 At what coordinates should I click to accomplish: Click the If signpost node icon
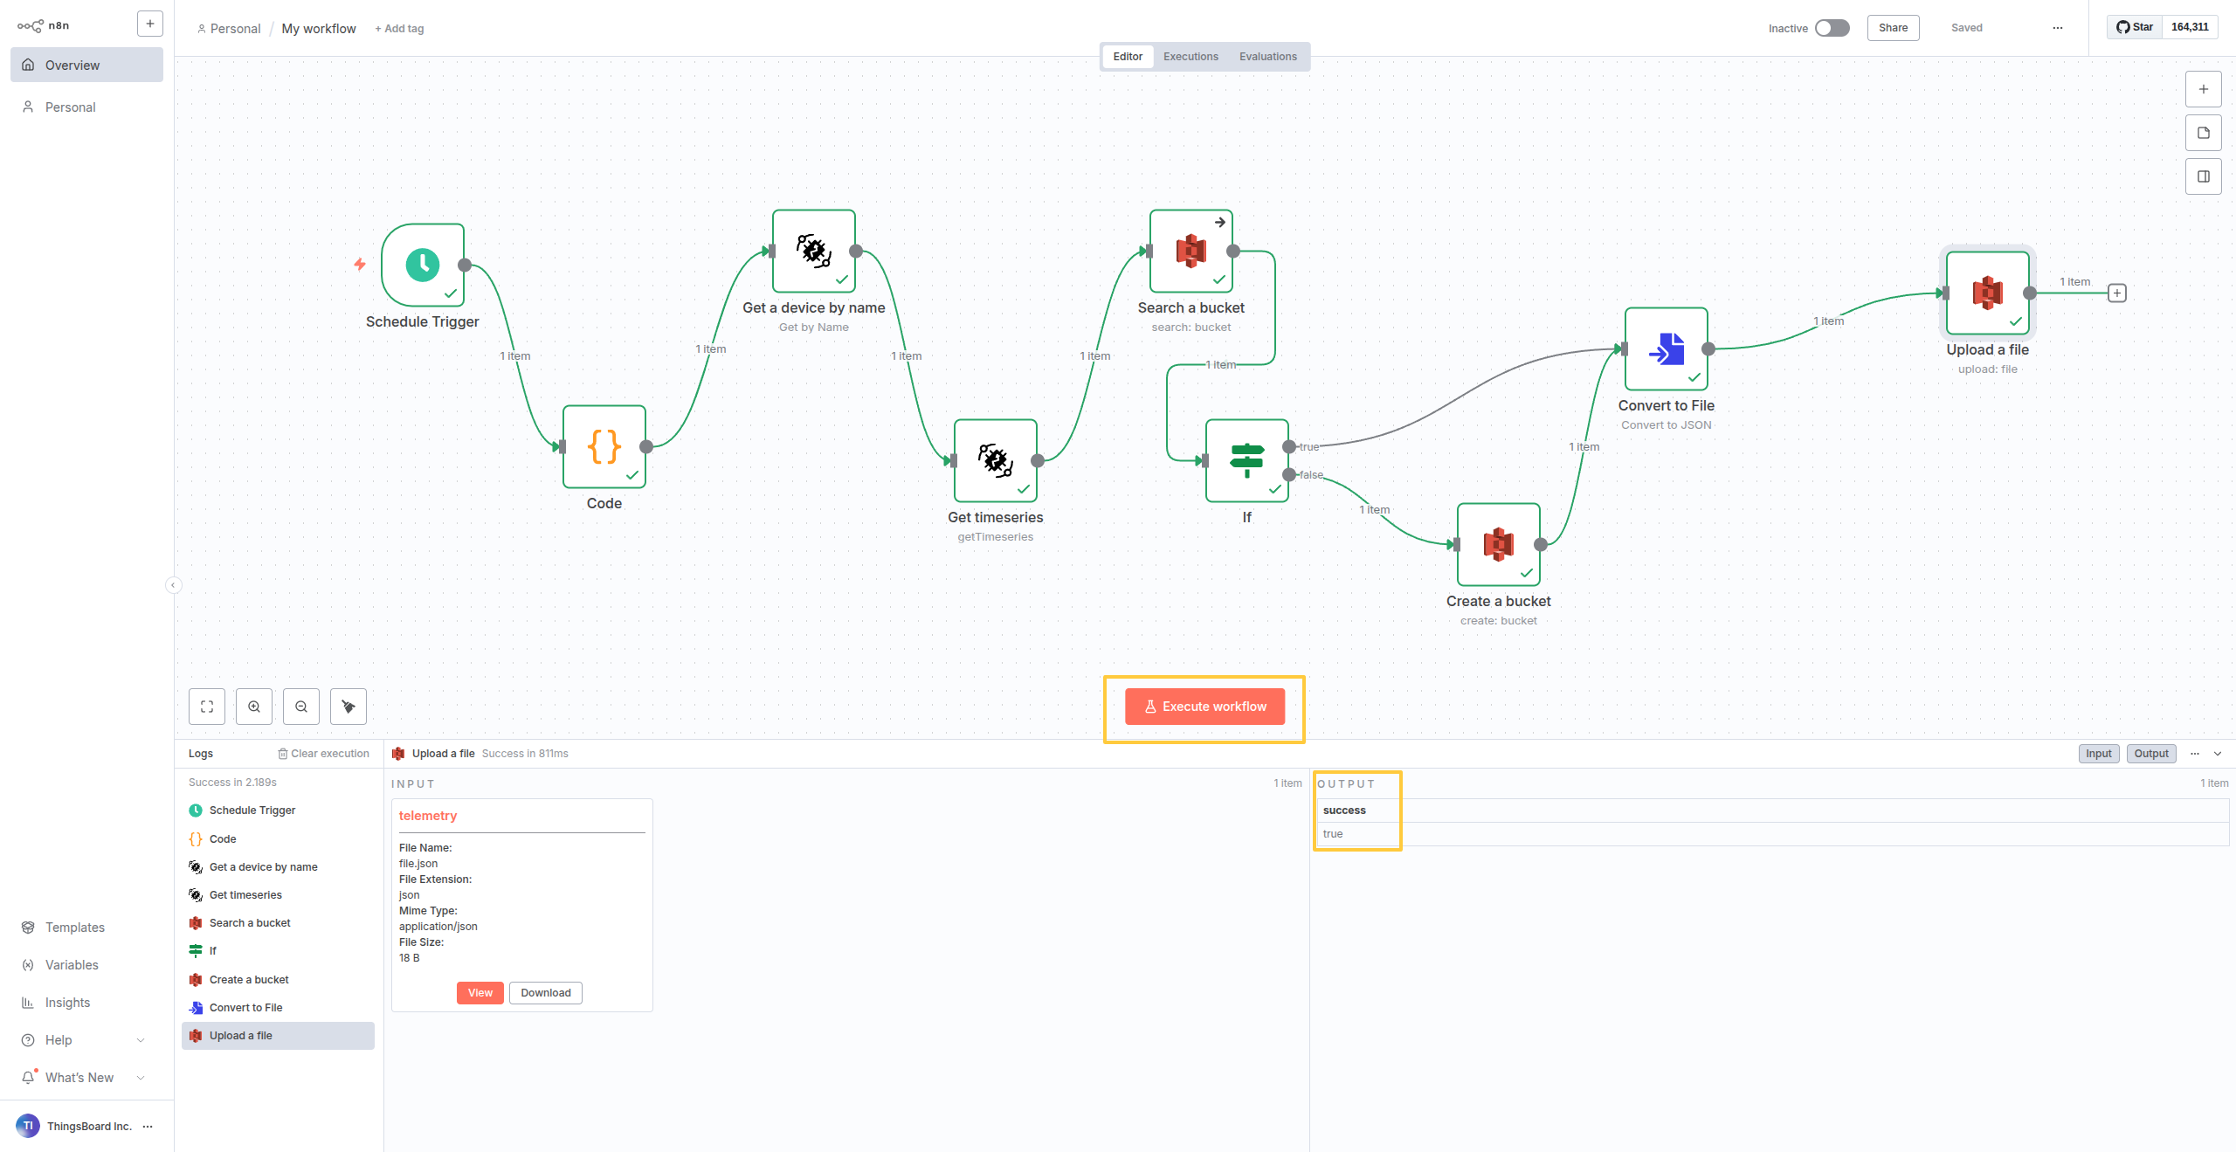click(x=1246, y=460)
